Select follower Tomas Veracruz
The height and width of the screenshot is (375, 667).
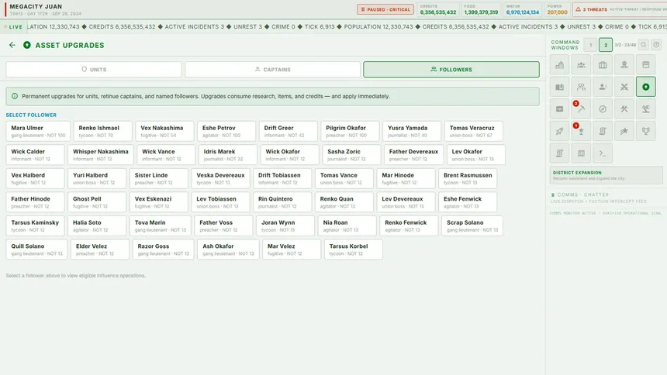[x=473, y=131]
